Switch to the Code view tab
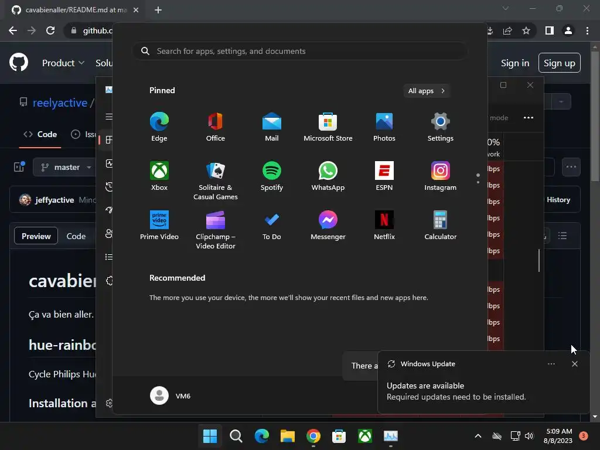The width and height of the screenshot is (600, 450). [x=76, y=236]
